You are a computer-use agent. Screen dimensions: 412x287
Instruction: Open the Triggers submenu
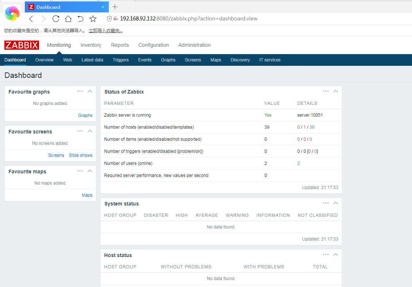click(x=121, y=60)
